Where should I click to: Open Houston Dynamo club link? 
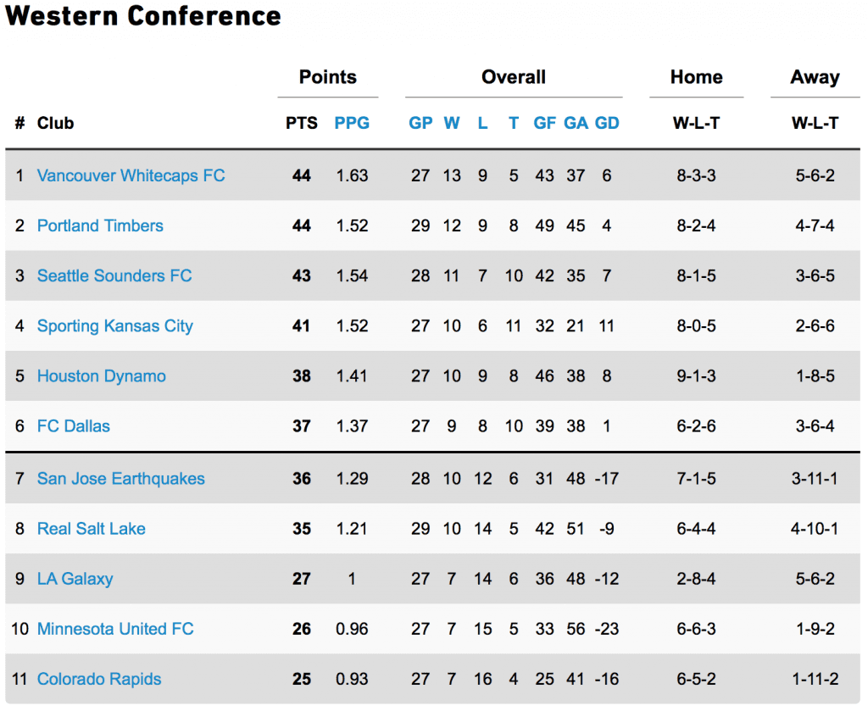click(102, 376)
